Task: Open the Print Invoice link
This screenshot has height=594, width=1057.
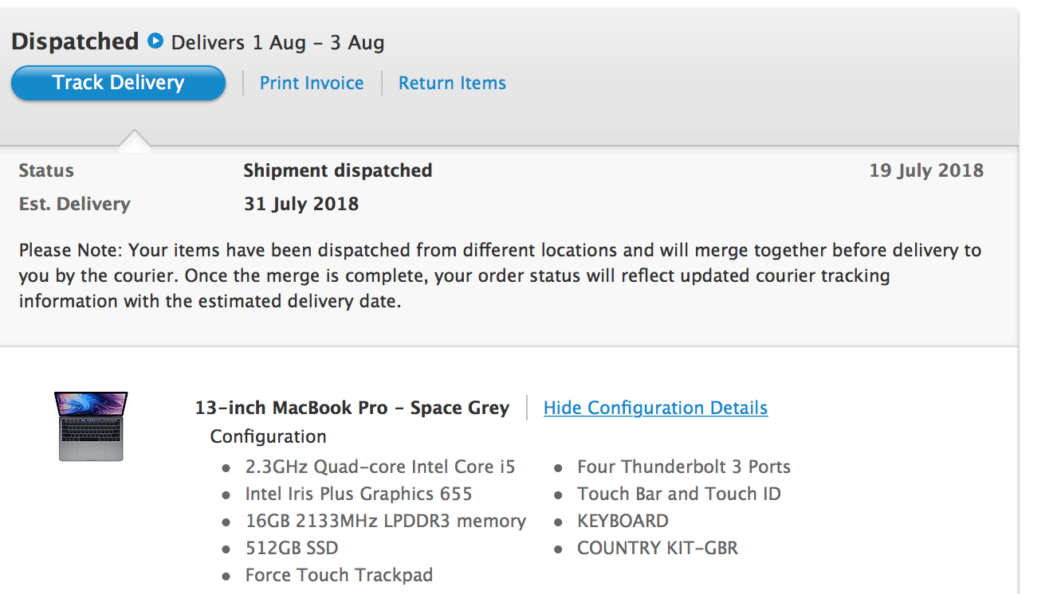Action: tap(312, 83)
